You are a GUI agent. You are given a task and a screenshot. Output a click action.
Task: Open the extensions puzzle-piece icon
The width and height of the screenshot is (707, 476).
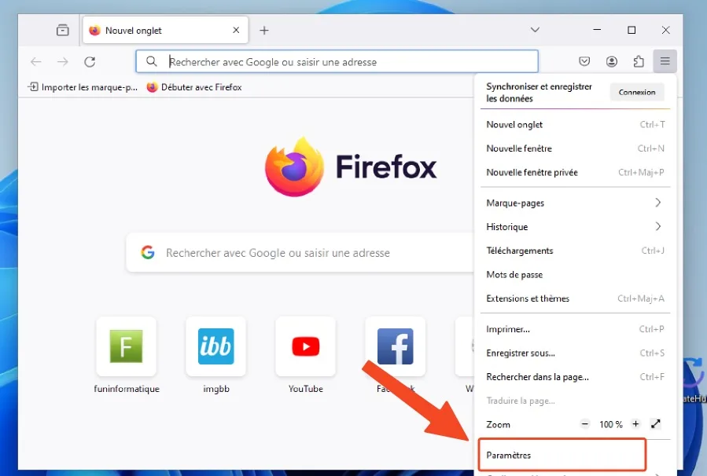tap(639, 61)
